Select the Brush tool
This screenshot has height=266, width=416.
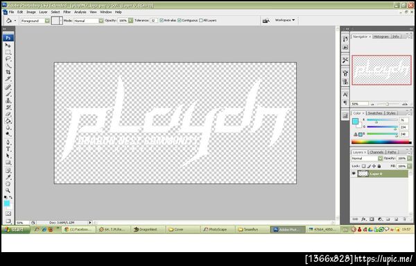coord(8,94)
